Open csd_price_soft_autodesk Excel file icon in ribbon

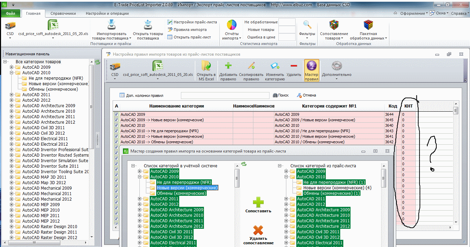pyautogui.click(x=53, y=25)
